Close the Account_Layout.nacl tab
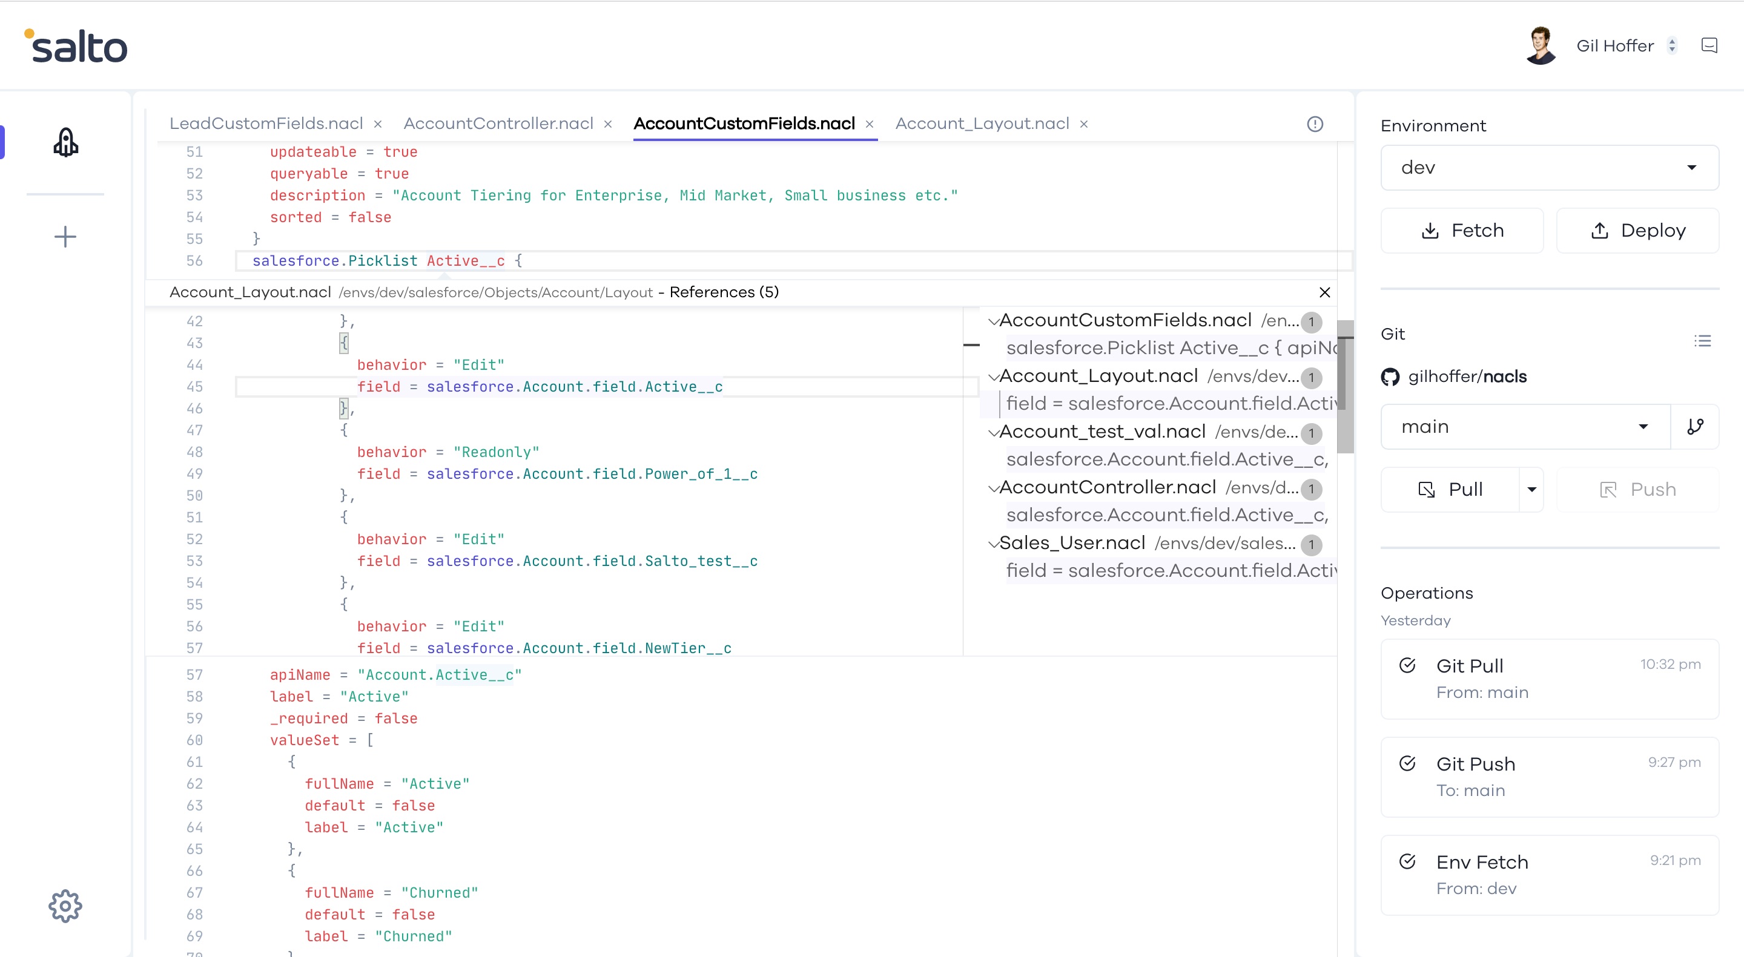Image resolution: width=1744 pixels, height=957 pixels. [x=1084, y=124]
